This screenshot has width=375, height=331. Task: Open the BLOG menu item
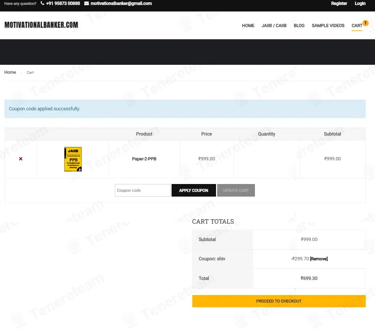(299, 26)
